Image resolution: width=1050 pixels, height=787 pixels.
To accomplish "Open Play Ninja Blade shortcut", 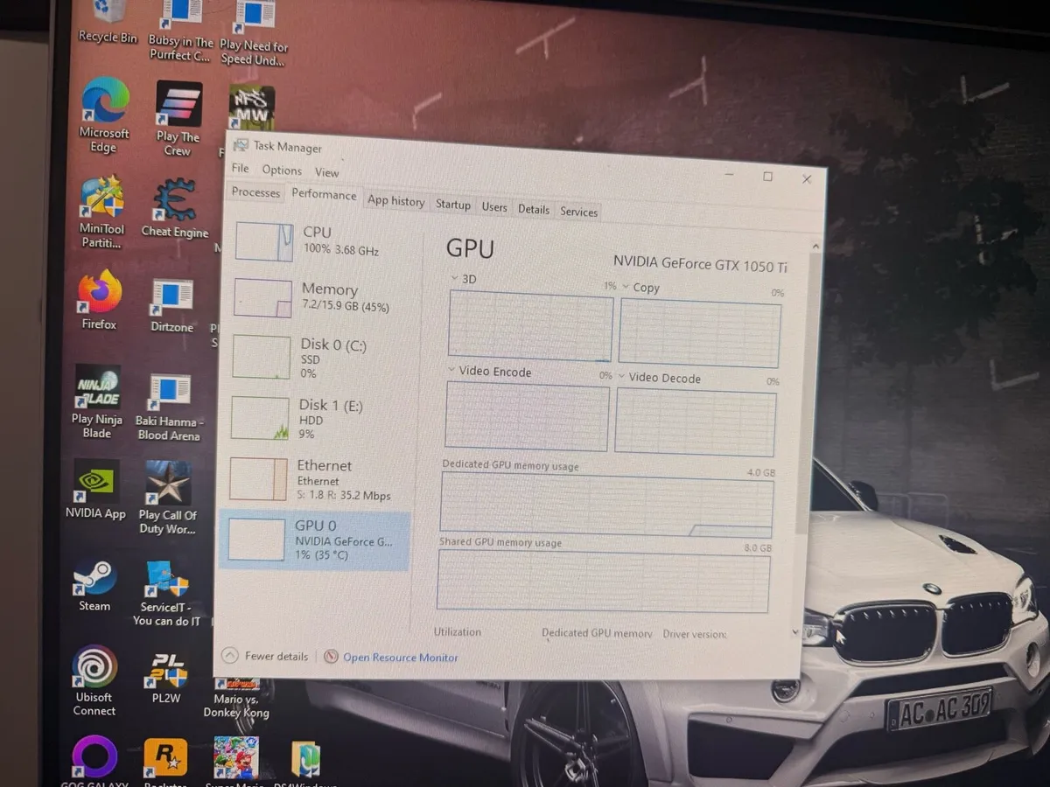I will coord(97,402).
